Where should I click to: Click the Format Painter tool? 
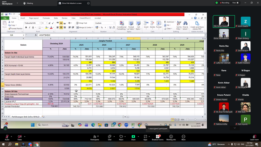click(x=15, y=29)
